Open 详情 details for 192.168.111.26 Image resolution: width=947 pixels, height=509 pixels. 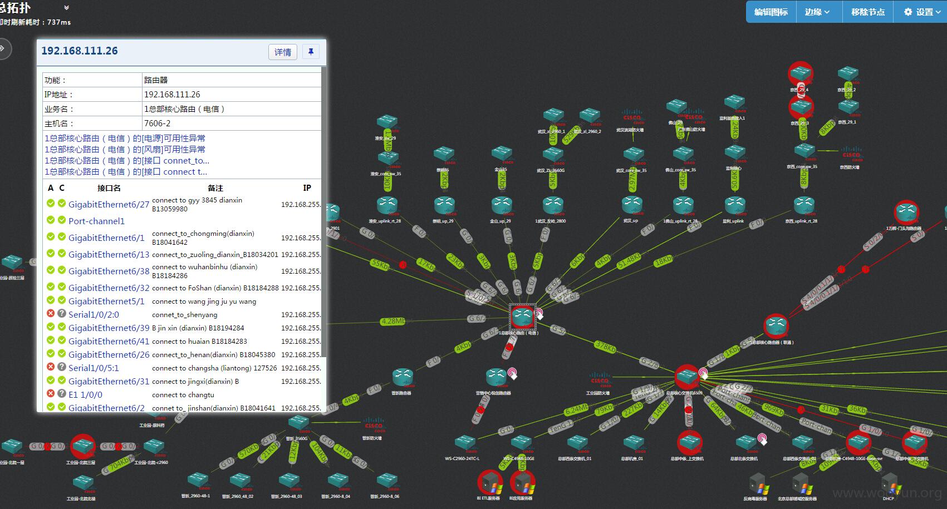click(x=283, y=52)
